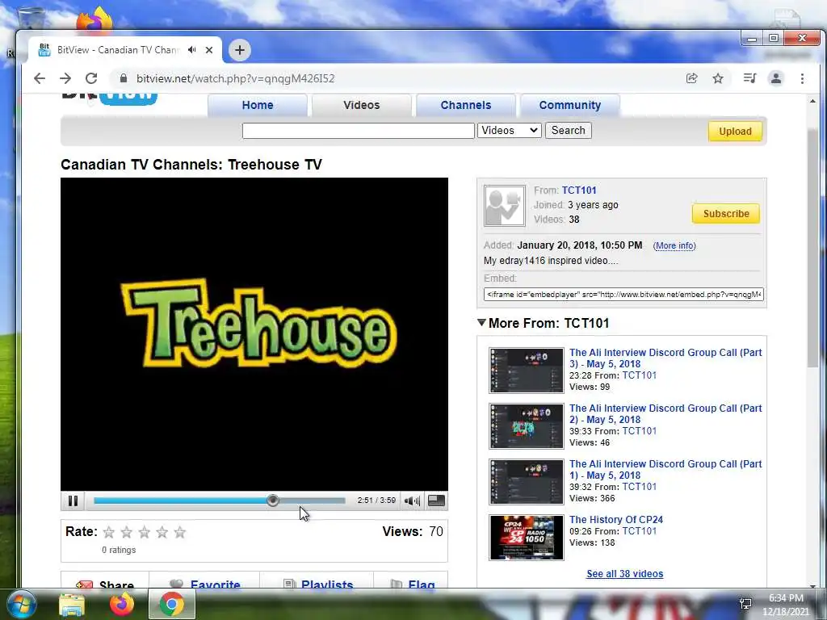Rate the video four stars
The image size is (827, 620).
point(162,532)
